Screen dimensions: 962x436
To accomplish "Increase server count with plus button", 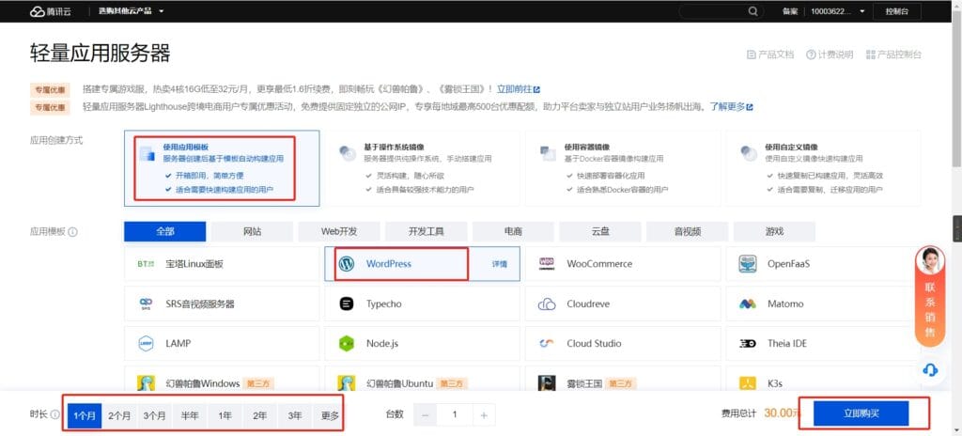I will pos(484,415).
